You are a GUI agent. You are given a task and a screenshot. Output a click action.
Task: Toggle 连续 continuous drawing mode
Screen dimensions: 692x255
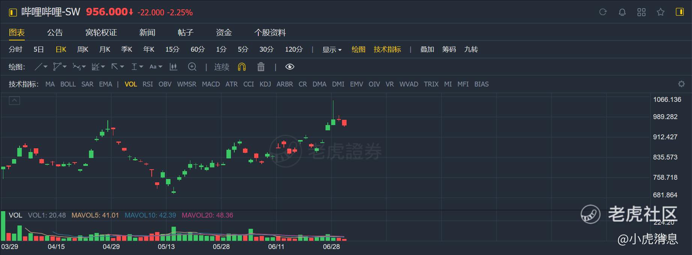pyautogui.click(x=222, y=67)
